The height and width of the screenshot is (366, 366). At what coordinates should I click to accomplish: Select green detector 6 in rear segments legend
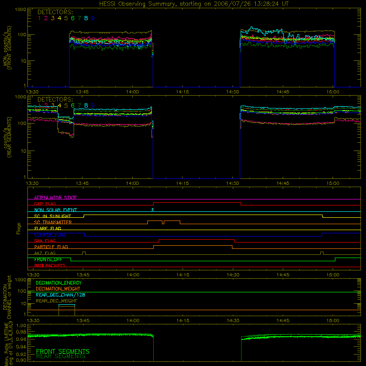tap(73, 106)
